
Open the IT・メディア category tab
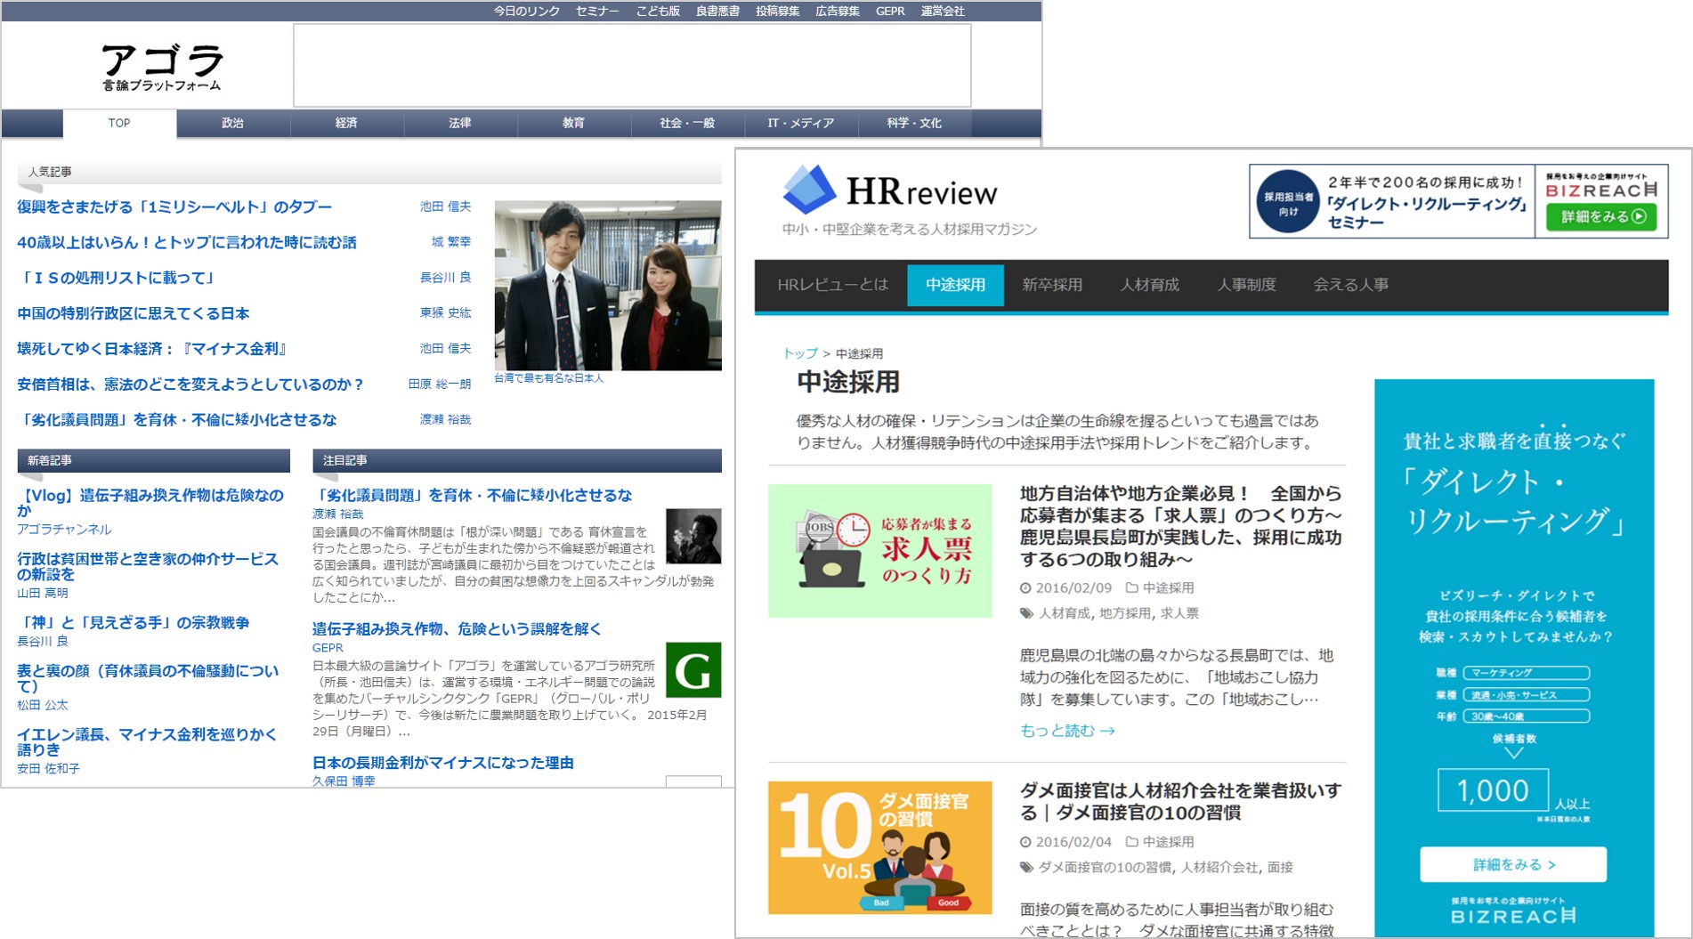[800, 124]
